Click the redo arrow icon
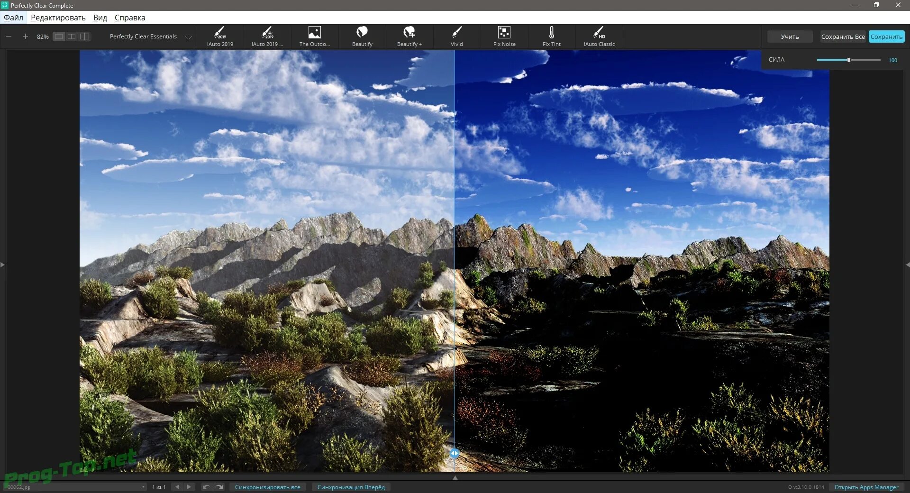 click(x=219, y=487)
